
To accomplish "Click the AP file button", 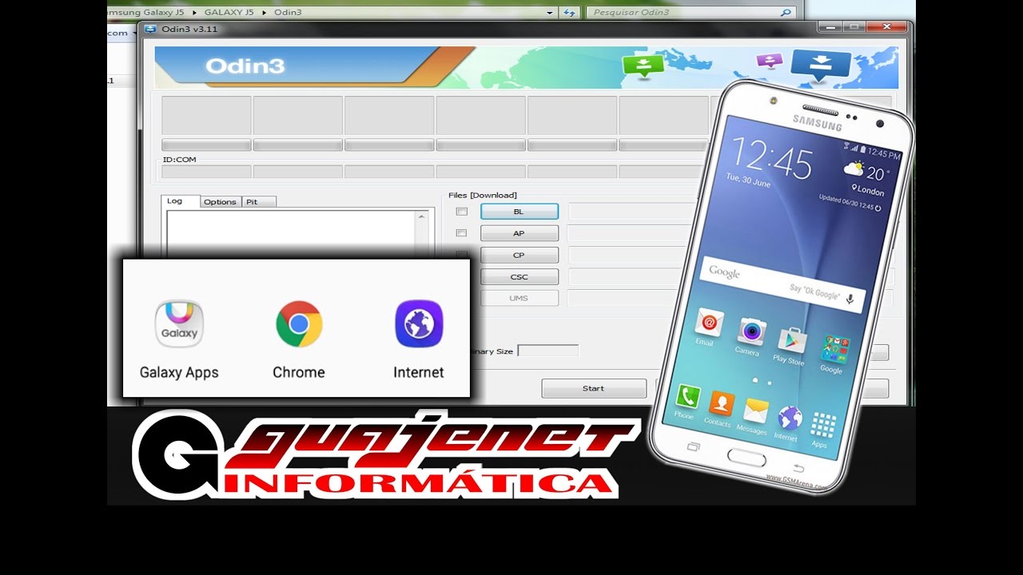I will pyautogui.click(x=519, y=233).
